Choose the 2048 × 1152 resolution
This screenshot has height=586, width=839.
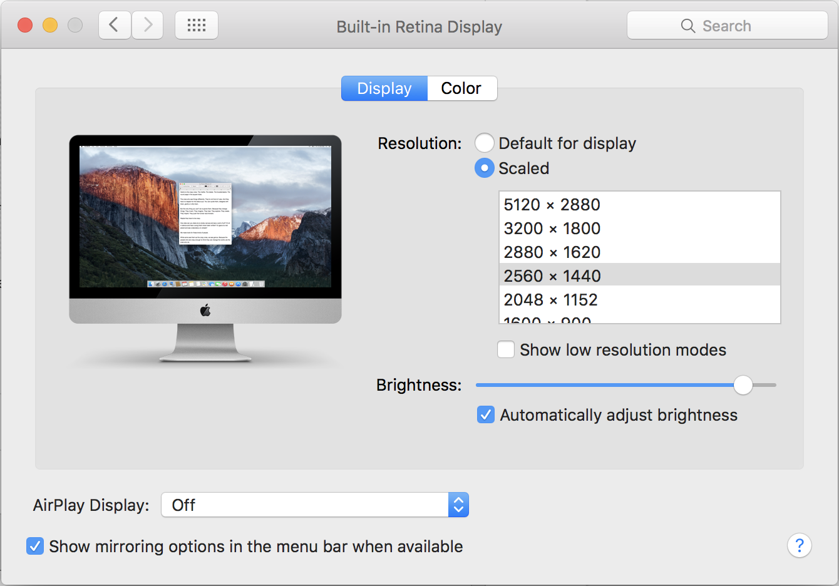click(x=640, y=300)
